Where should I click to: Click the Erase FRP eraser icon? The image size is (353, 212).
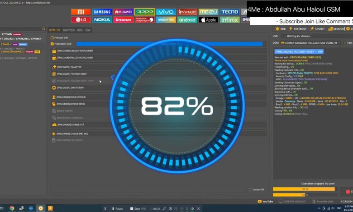coord(54,67)
